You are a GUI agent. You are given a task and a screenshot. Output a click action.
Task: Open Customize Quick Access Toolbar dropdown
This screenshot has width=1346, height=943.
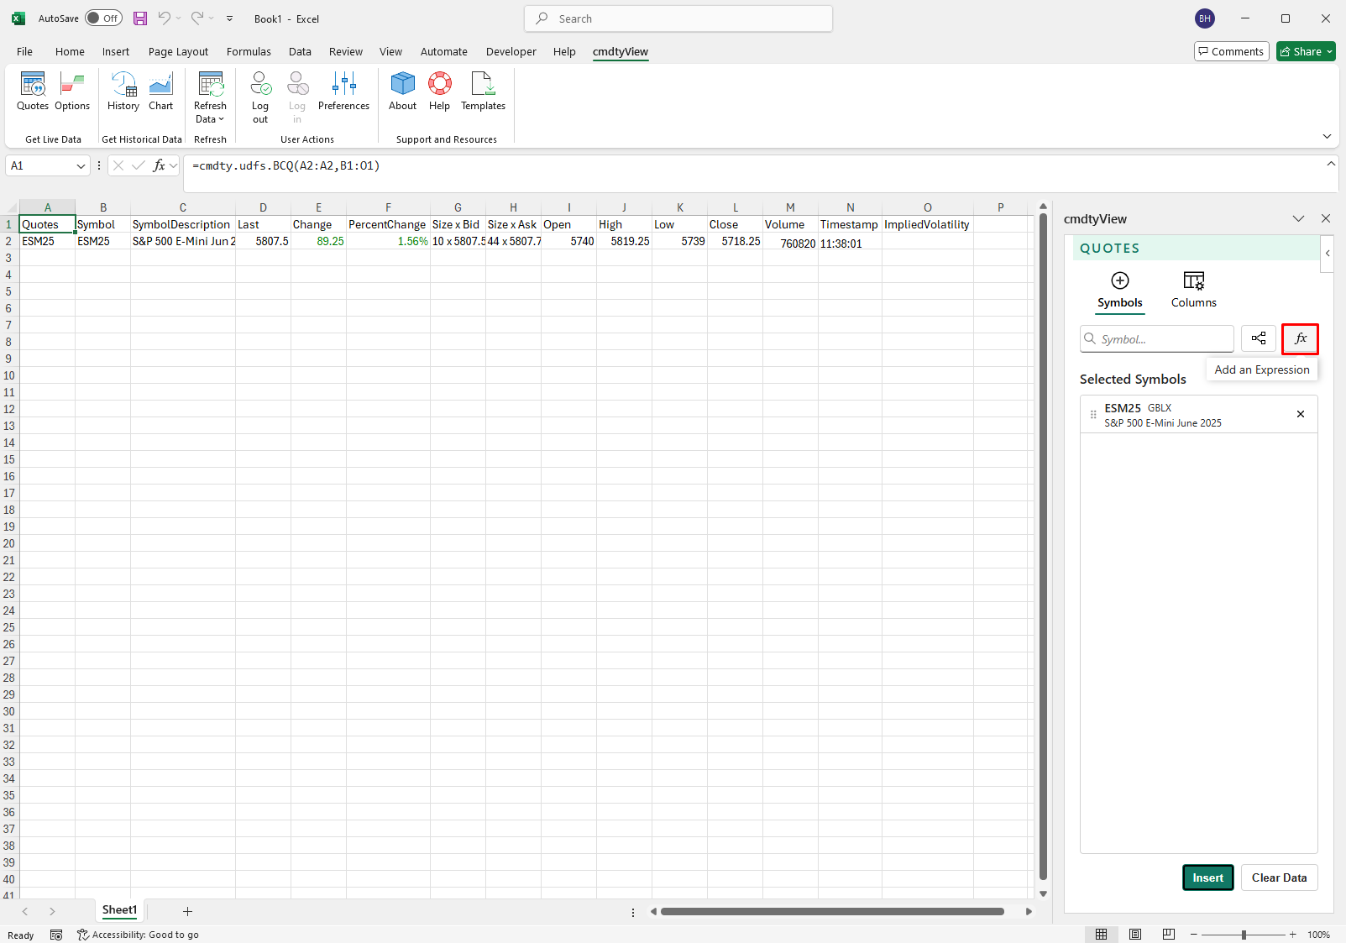(230, 18)
